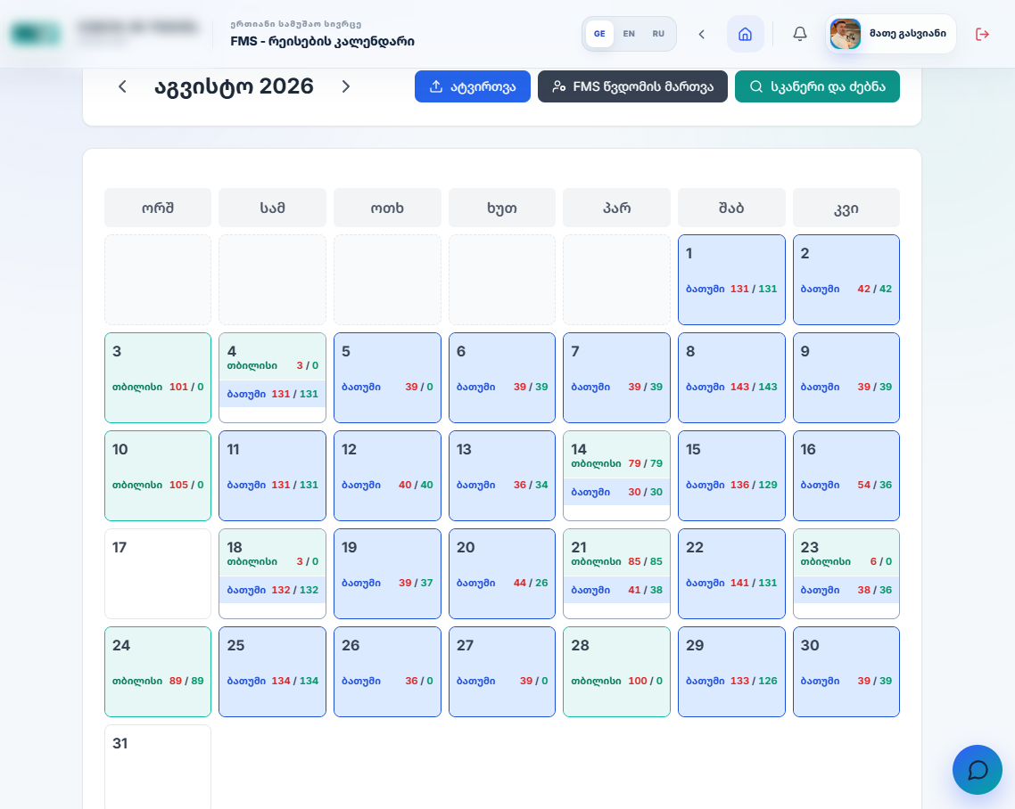The width and height of the screenshot is (1015, 809).
Task: Switch language to EN
Action: point(629,34)
